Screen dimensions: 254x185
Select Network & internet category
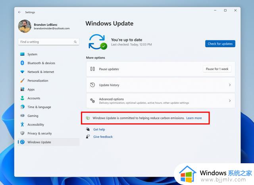coord(41,72)
